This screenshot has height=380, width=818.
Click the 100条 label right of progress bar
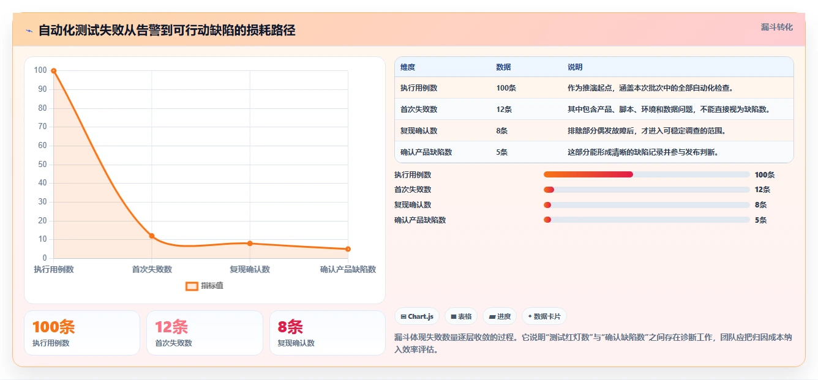(765, 174)
